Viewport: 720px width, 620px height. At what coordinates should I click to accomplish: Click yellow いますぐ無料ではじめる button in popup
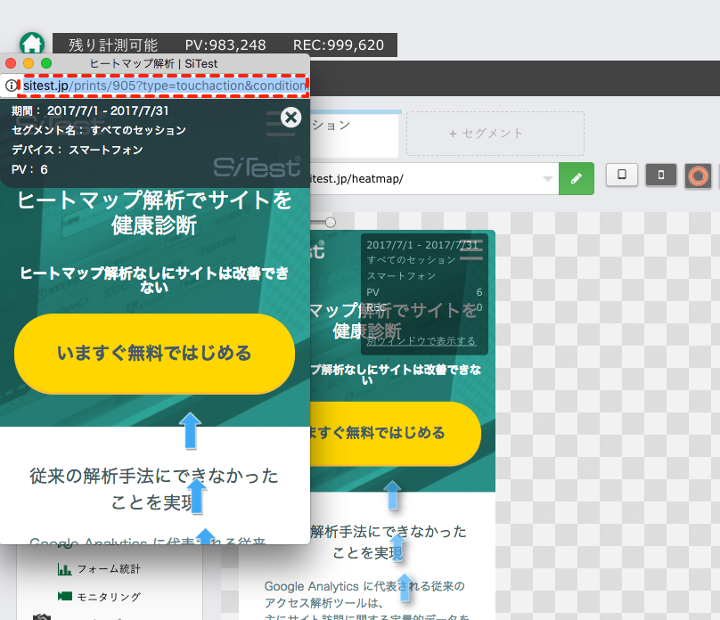154,354
